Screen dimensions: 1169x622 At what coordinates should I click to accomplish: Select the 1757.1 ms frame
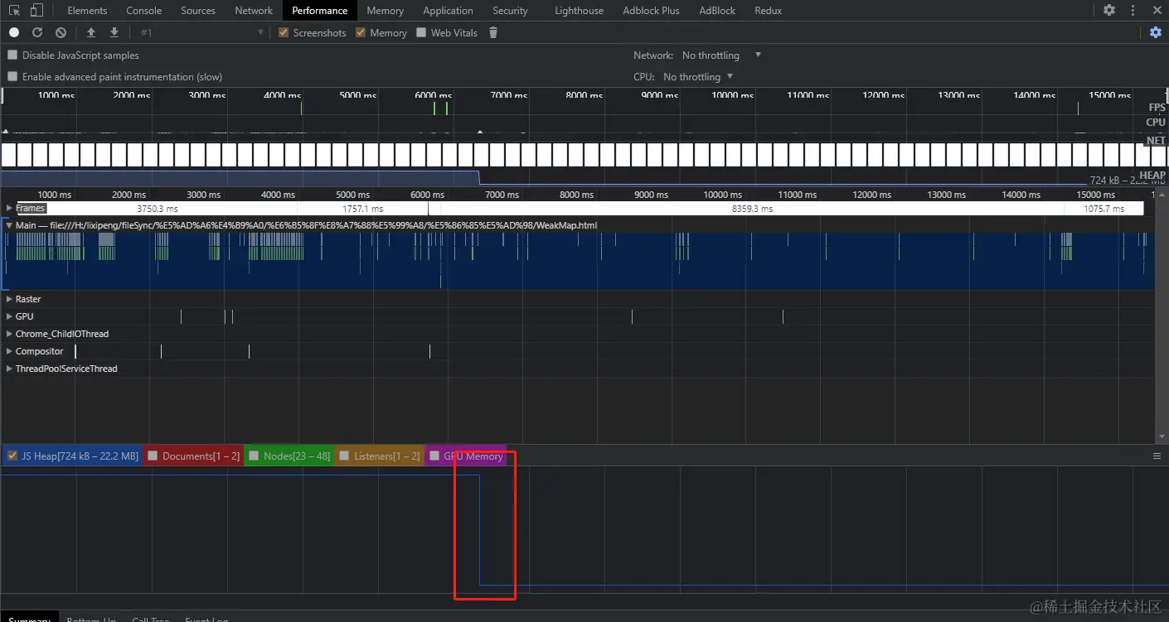coord(363,209)
